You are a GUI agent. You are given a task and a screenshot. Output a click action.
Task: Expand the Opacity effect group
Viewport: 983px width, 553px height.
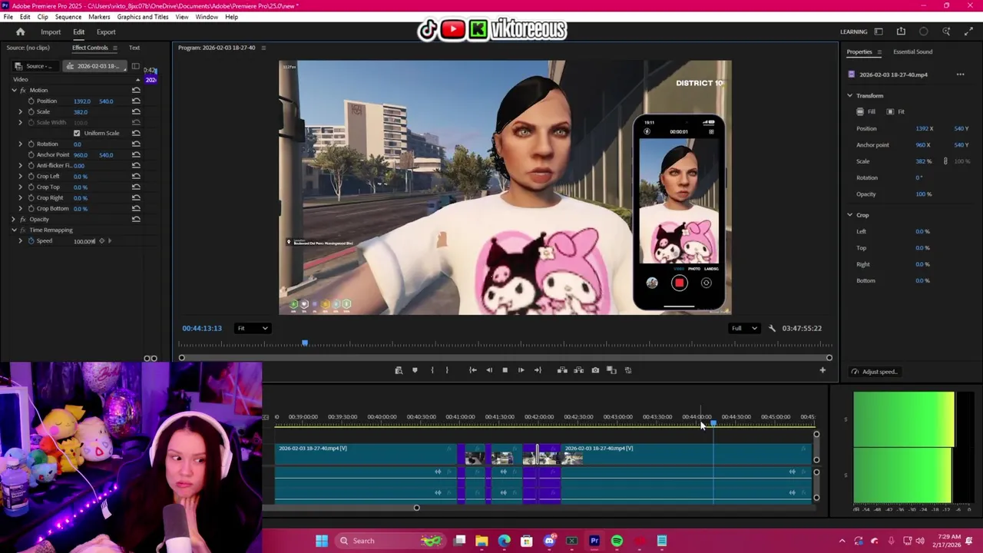point(13,219)
